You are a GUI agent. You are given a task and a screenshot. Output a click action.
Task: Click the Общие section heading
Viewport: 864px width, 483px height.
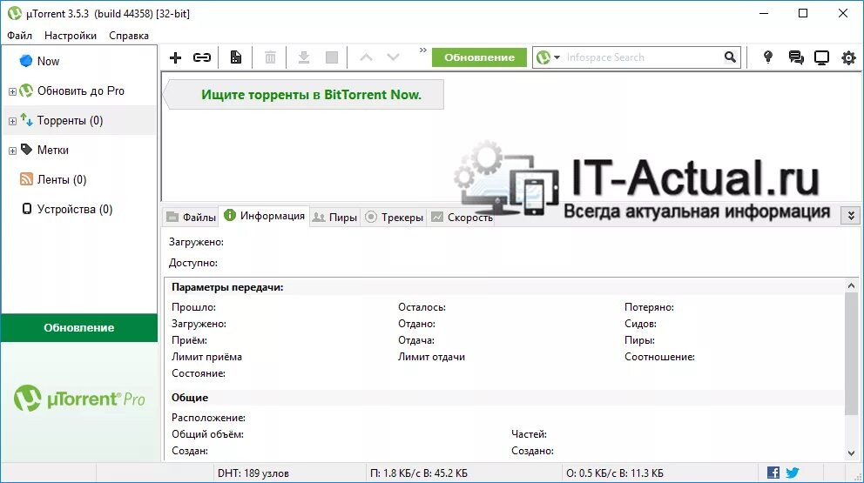tap(190, 397)
